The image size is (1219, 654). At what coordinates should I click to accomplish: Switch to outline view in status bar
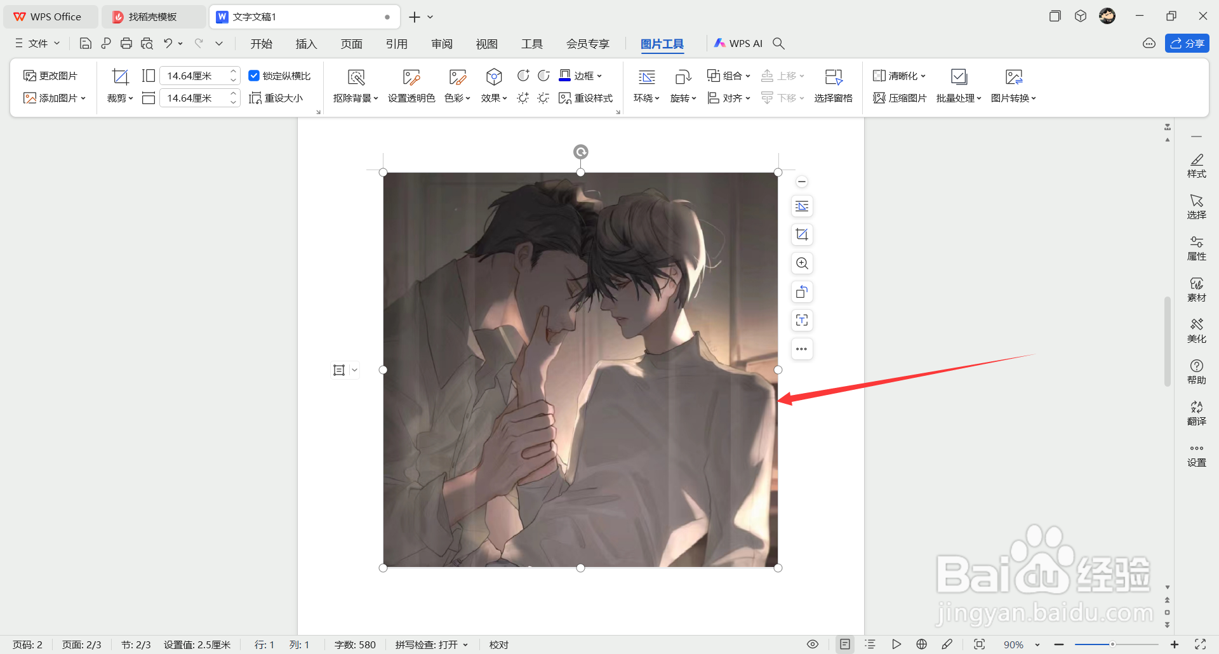click(x=870, y=644)
